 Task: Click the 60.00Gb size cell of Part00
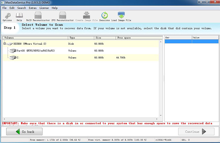coord(99,51)
